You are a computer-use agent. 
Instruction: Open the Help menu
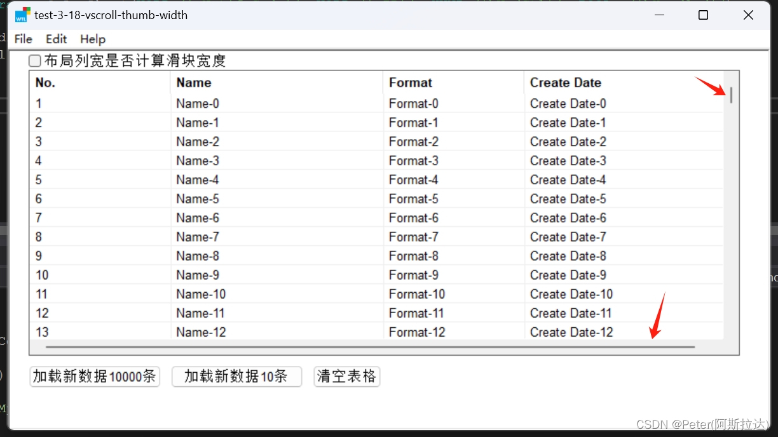click(x=93, y=39)
